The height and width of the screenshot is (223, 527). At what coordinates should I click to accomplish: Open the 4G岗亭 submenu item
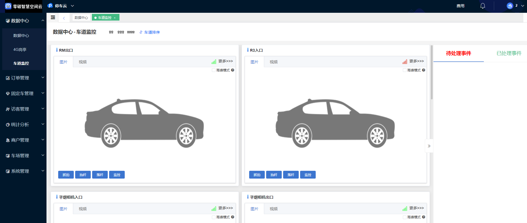(20, 49)
